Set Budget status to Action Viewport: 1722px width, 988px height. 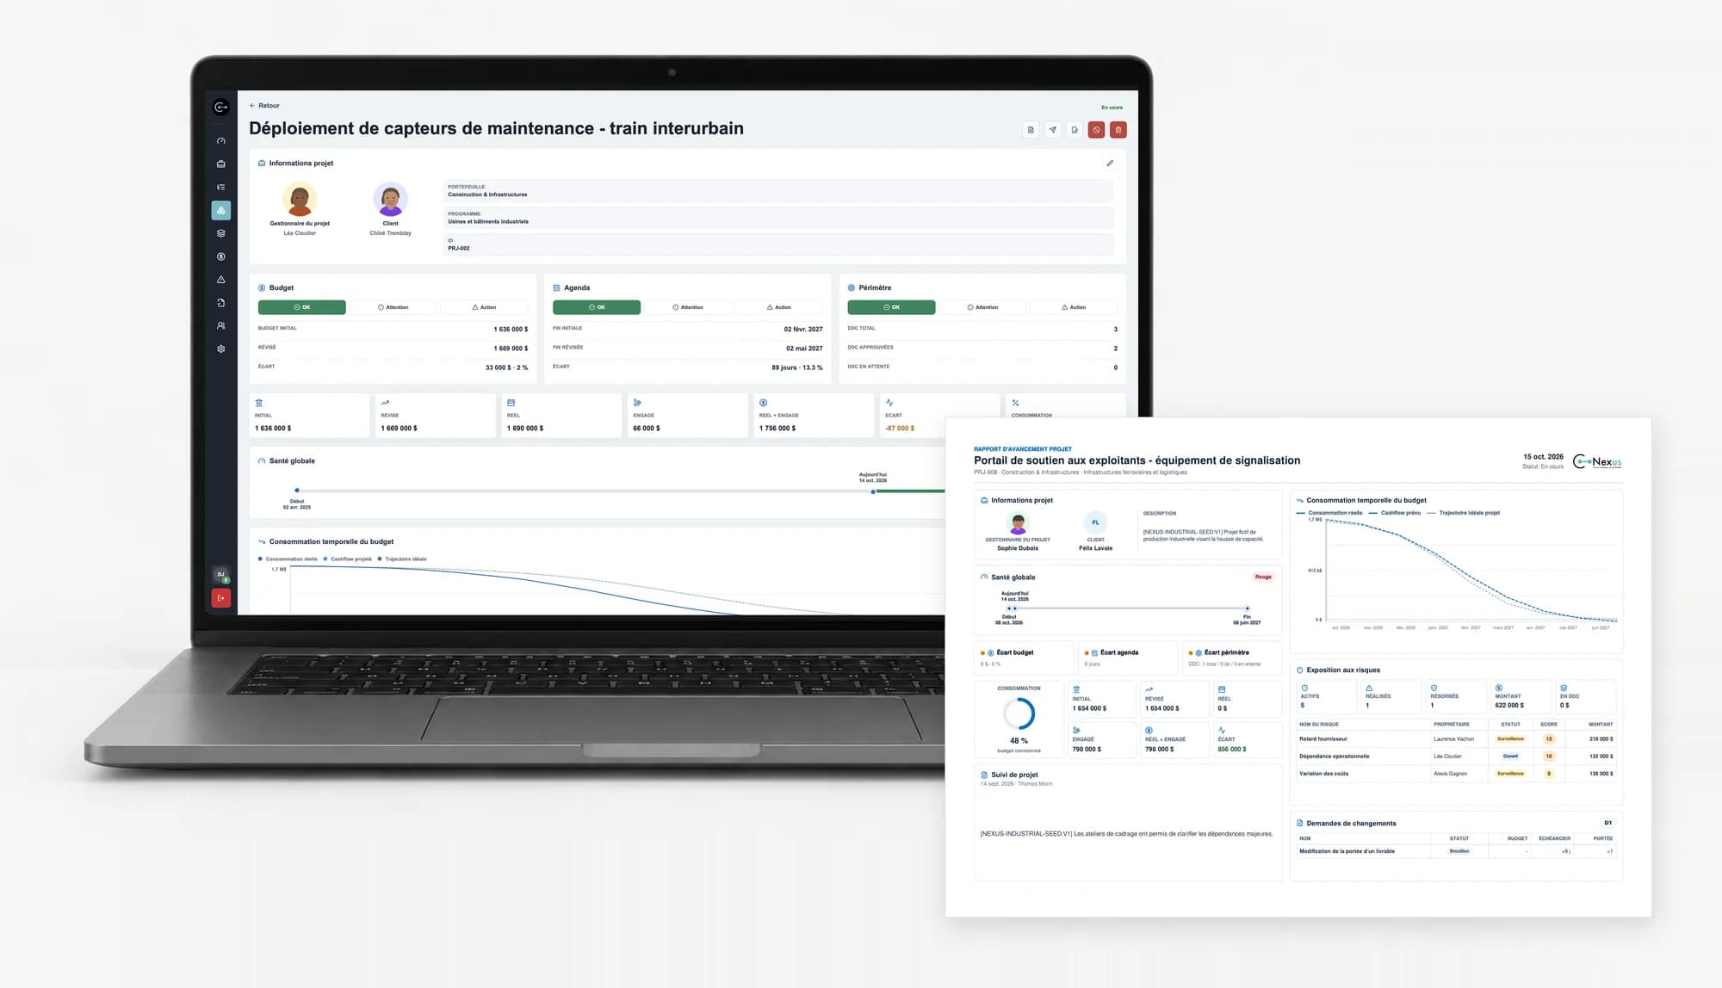[x=484, y=307]
